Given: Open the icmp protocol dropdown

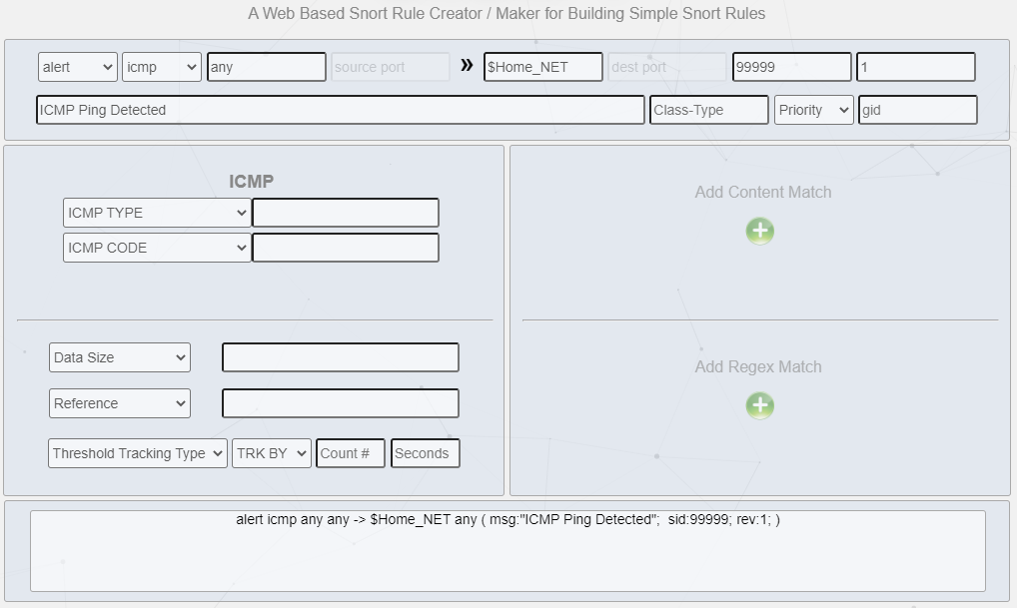Looking at the screenshot, I should click(161, 66).
